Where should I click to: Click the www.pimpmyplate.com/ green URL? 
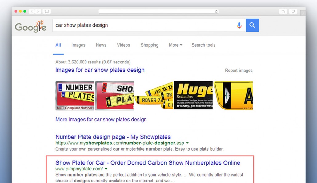tap(79, 169)
